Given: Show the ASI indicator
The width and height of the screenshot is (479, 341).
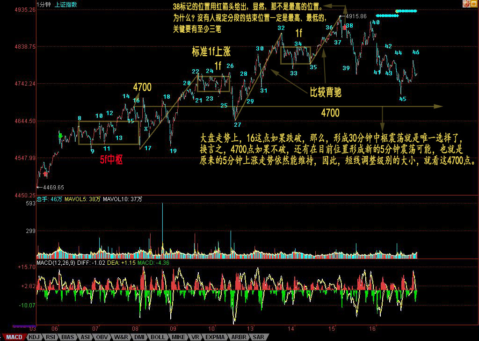Looking at the screenshot, I should click(85, 337).
